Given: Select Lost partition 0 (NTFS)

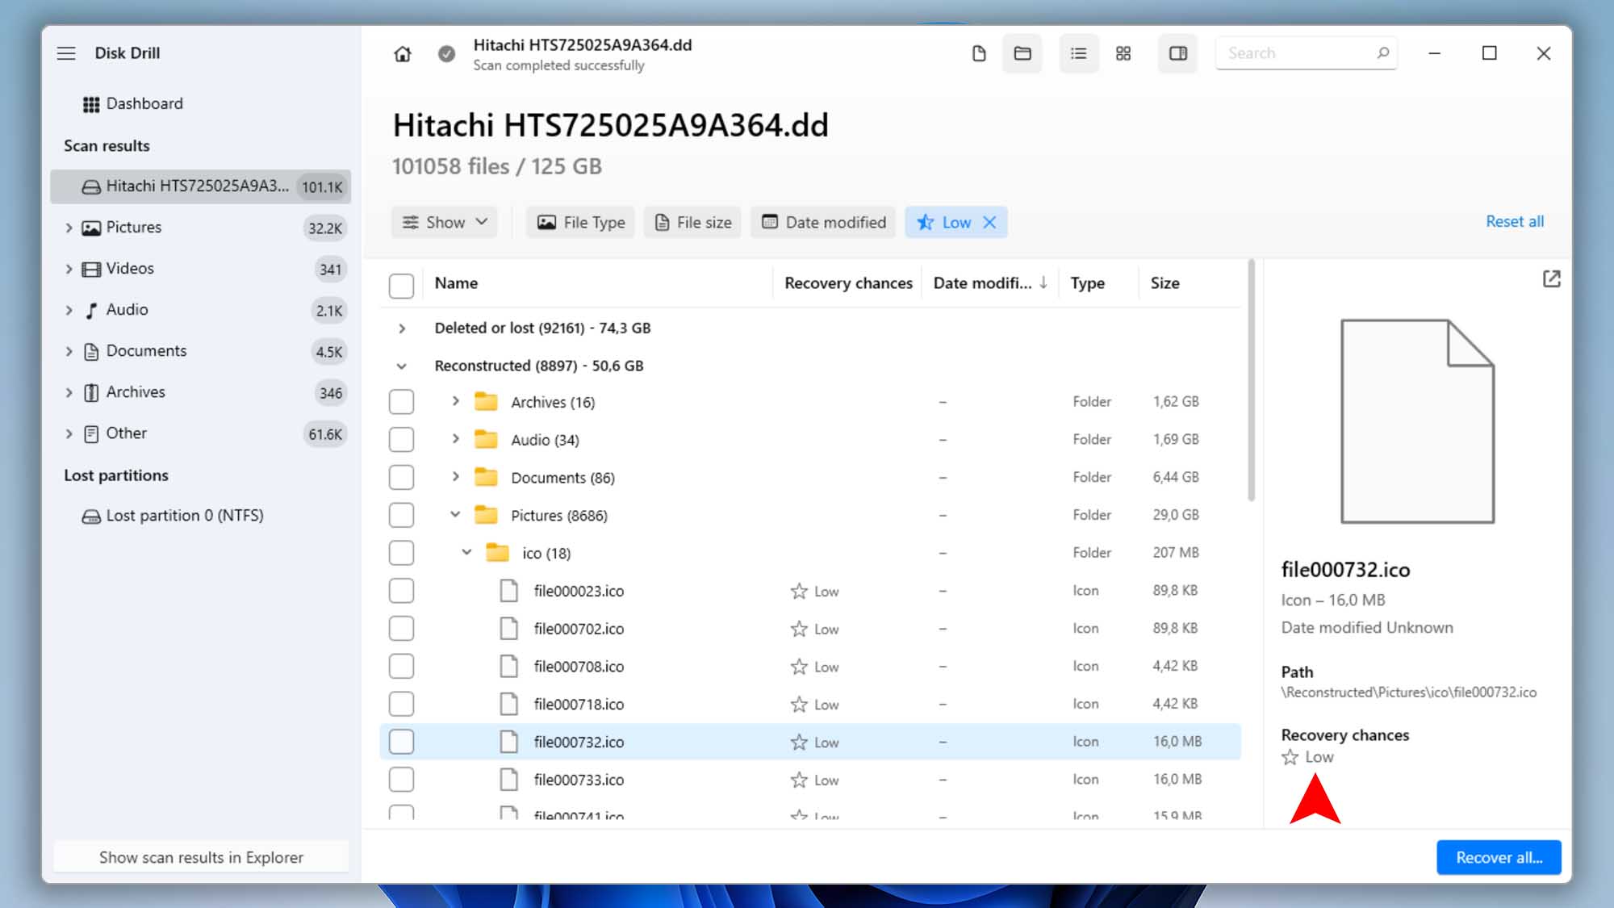Looking at the screenshot, I should pyautogui.click(x=184, y=516).
